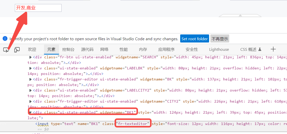Add a new DevTools tab with plus icon

pos(273,49)
